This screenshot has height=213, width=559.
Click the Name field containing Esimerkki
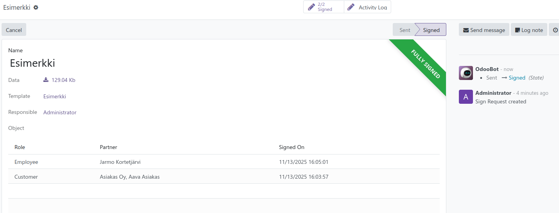pyautogui.click(x=117, y=63)
